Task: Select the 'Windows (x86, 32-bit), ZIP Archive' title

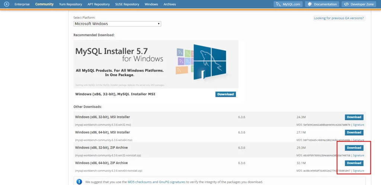Action: point(101,147)
